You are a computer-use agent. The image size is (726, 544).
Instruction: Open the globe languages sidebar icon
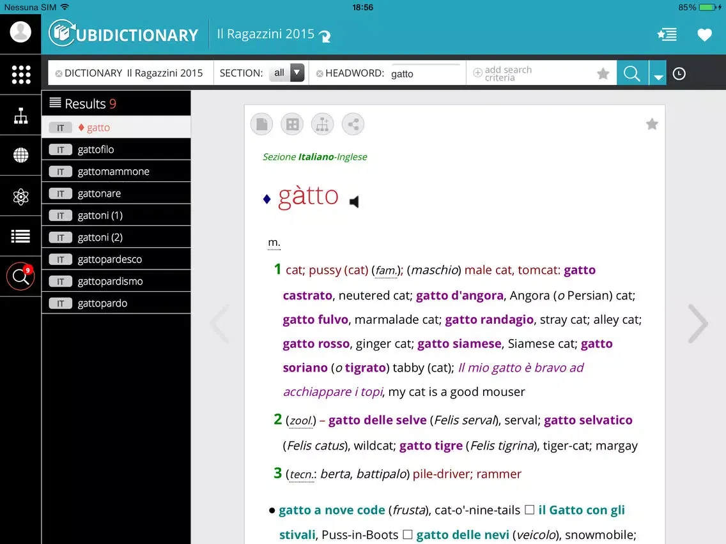point(21,155)
